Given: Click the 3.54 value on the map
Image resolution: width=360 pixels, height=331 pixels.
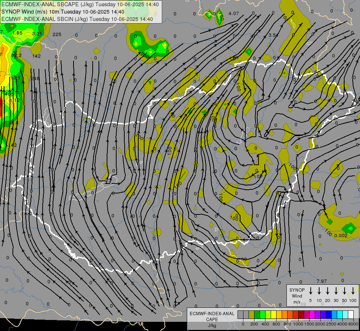Looking at the screenshot, I should (274, 35).
